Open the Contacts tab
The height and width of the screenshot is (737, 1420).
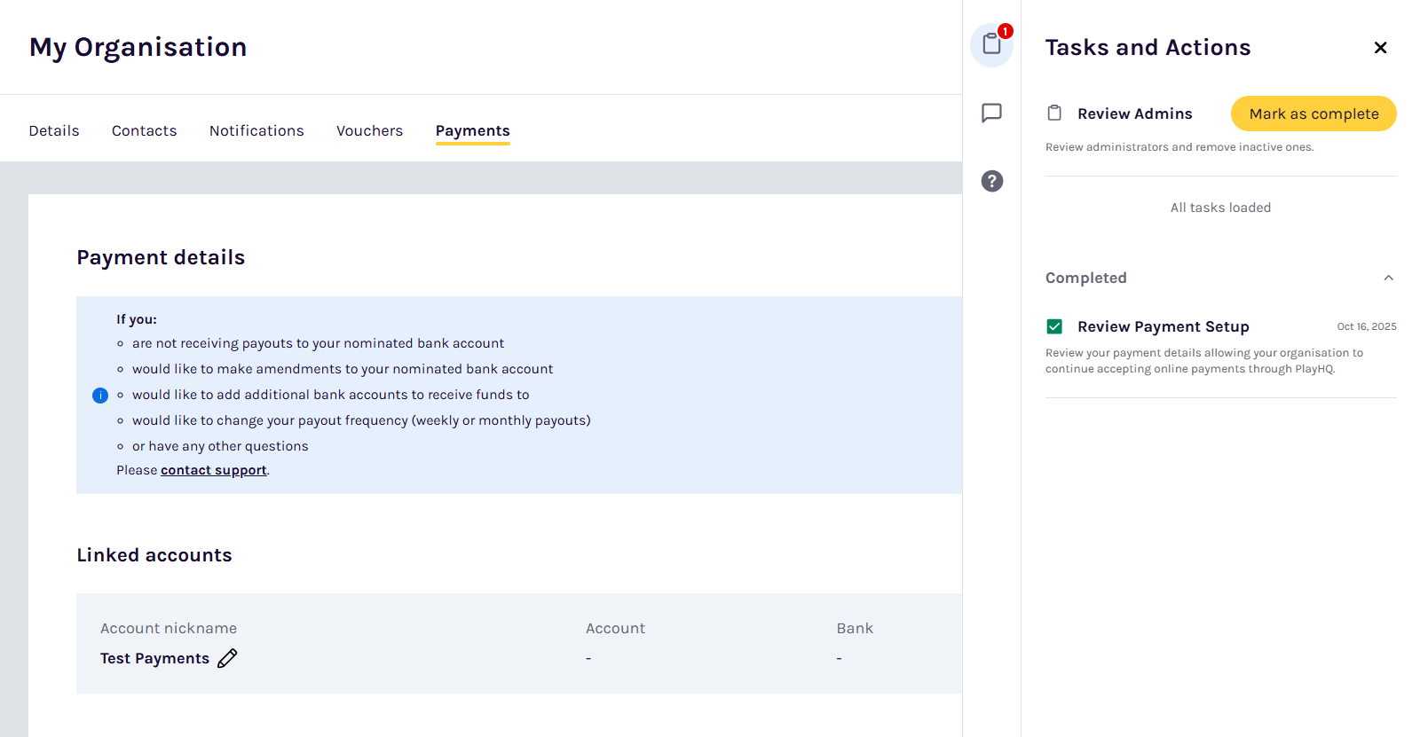pyautogui.click(x=144, y=131)
